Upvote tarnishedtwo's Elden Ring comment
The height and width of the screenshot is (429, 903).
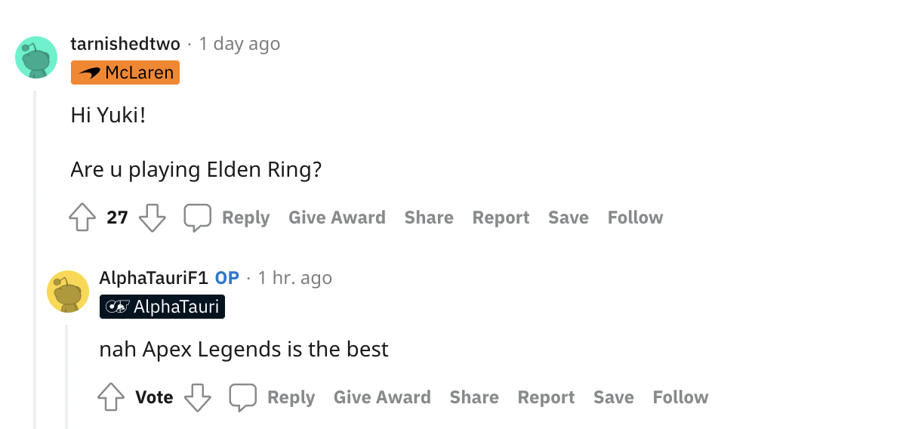(82, 218)
